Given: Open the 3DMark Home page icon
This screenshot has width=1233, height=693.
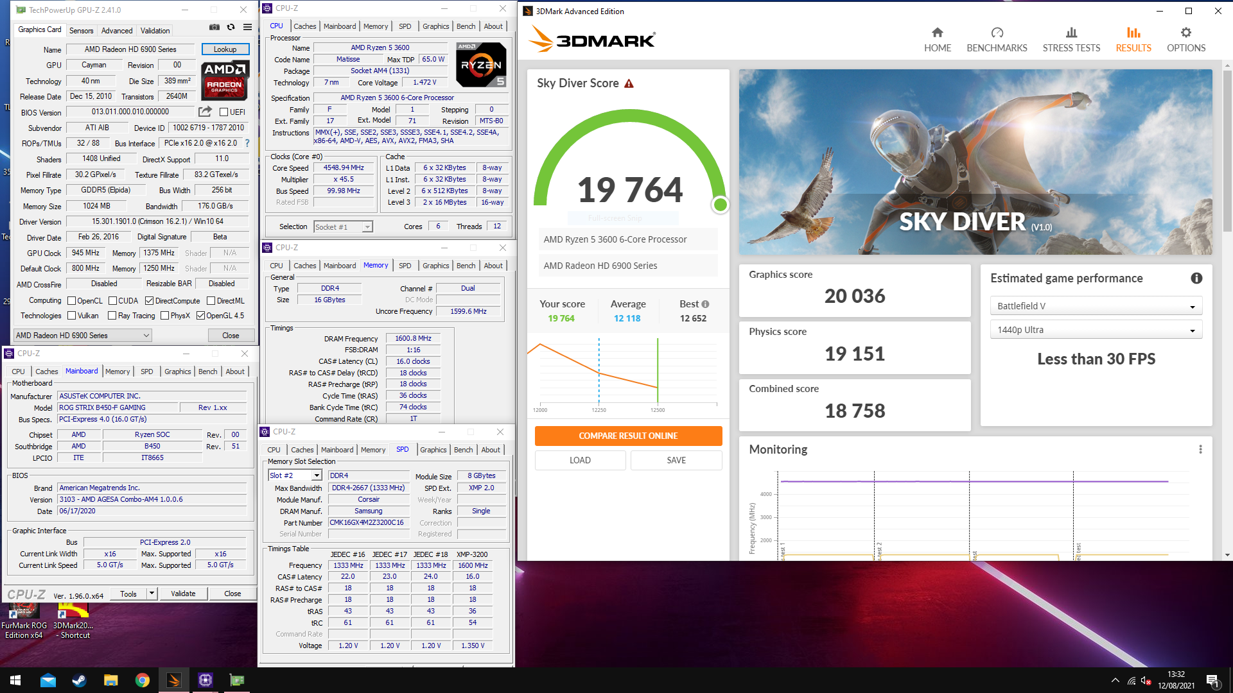Looking at the screenshot, I should coord(938,33).
